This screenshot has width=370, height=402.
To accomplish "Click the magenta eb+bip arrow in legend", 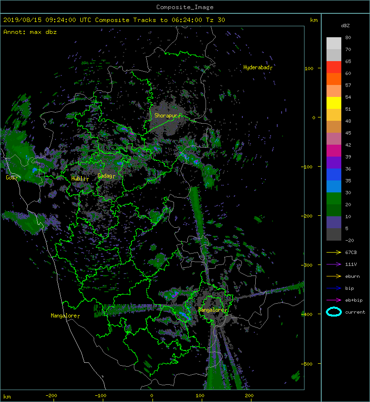I will [x=334, y=300].
